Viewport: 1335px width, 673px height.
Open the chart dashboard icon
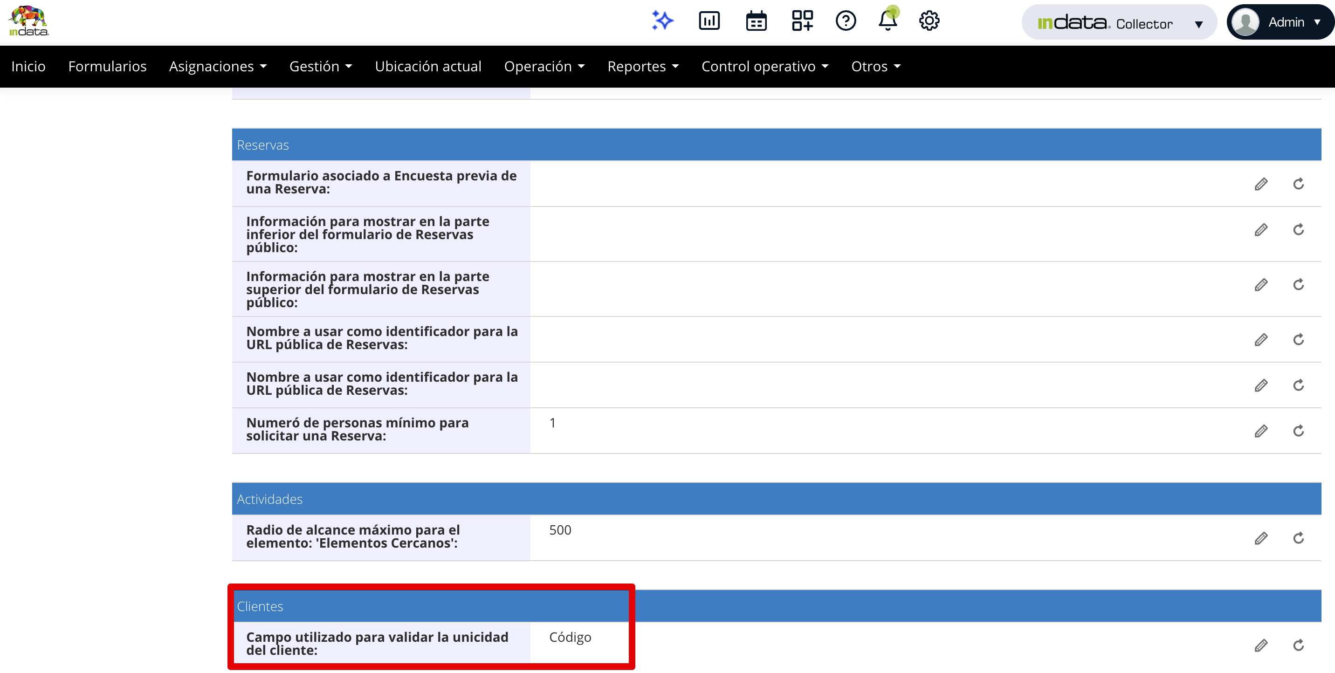coord(709,21)
